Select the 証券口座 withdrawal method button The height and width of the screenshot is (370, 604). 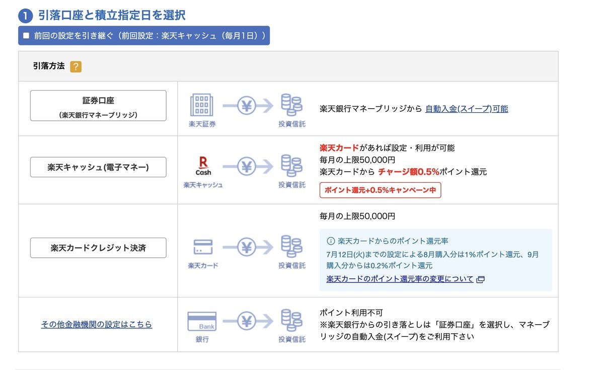tap(98, 106)
